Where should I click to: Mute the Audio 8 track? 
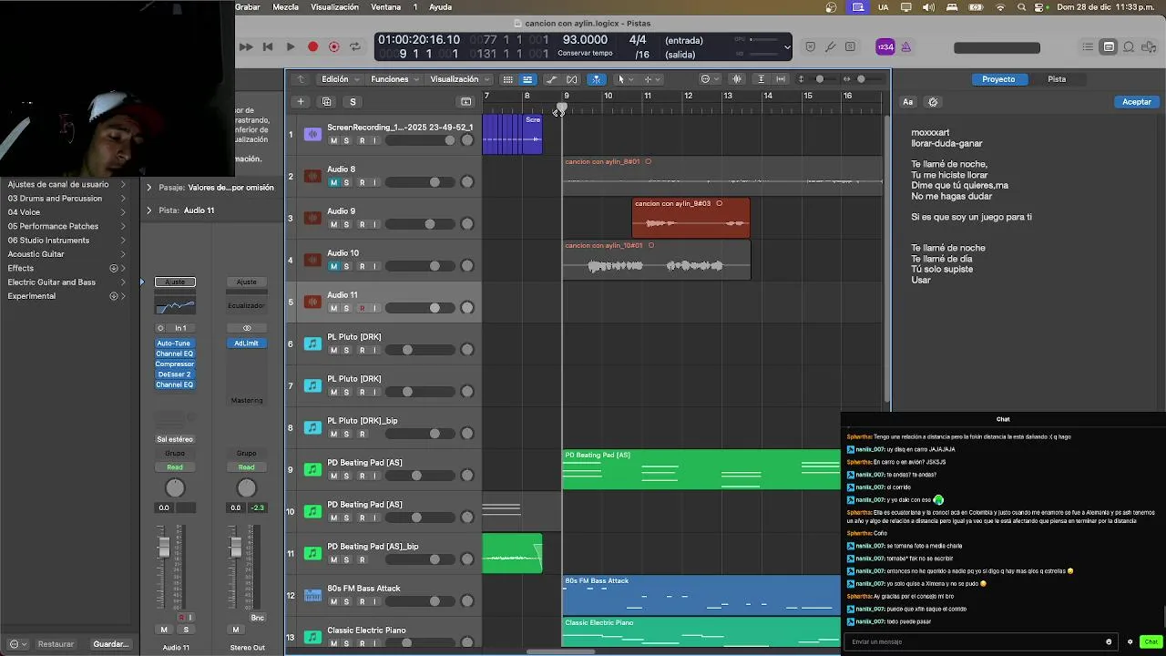coord(333,183)
